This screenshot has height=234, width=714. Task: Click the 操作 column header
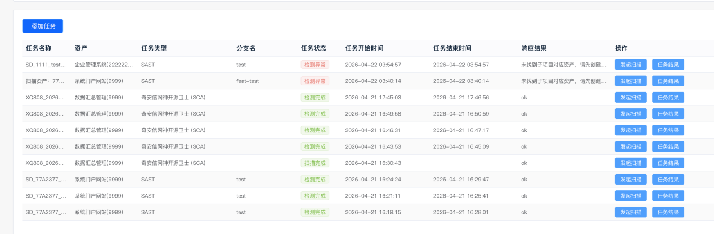click(621, 48)
